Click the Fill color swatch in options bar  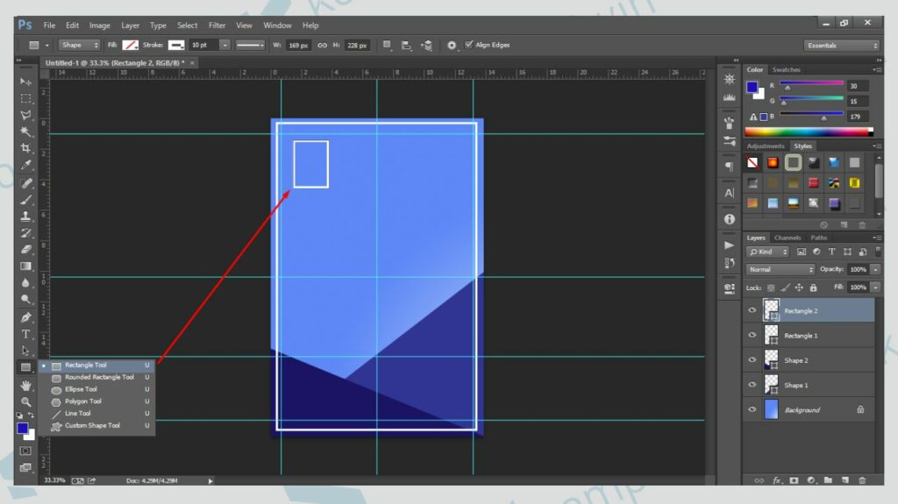131,45
